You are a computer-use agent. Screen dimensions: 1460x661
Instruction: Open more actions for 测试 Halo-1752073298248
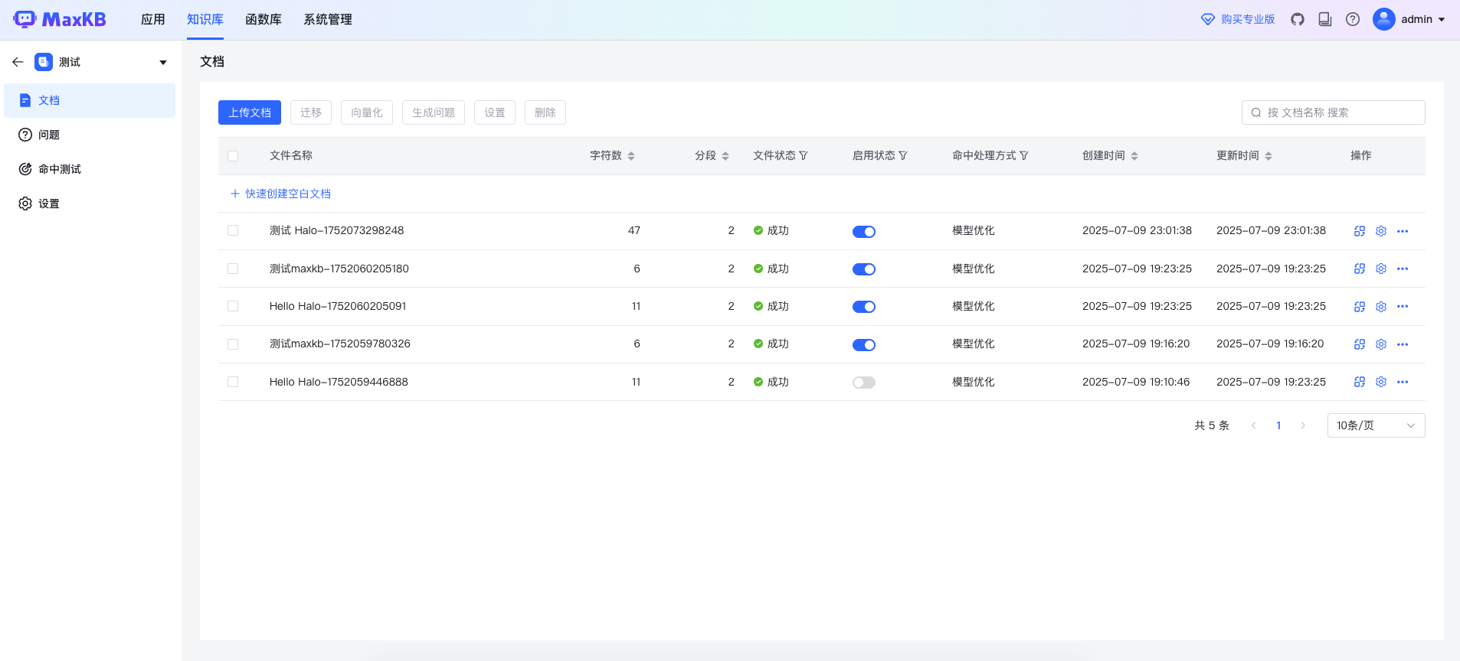pos(1403,231)
